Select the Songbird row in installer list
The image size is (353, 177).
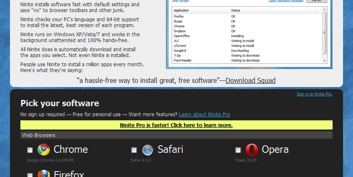(x=247, y=51)
